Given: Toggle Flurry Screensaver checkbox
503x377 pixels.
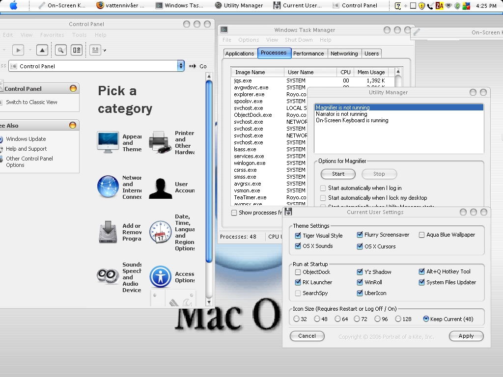Looking at the screenshot, I should point(360,235).
